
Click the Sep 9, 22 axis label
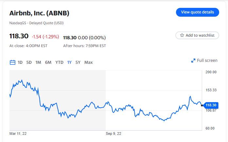113,133
